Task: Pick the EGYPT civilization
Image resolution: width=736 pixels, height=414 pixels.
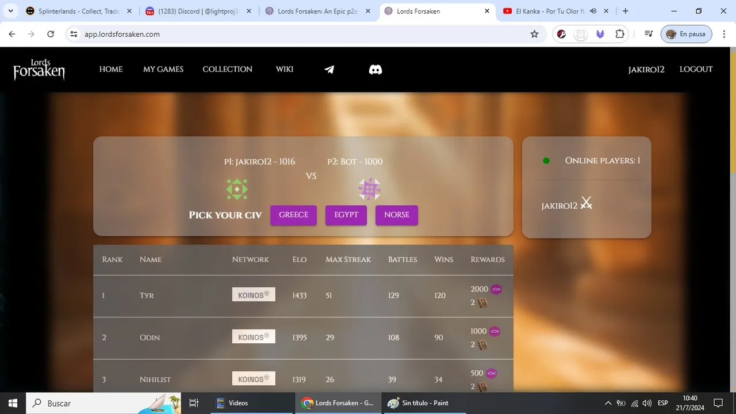Action: 346,215
